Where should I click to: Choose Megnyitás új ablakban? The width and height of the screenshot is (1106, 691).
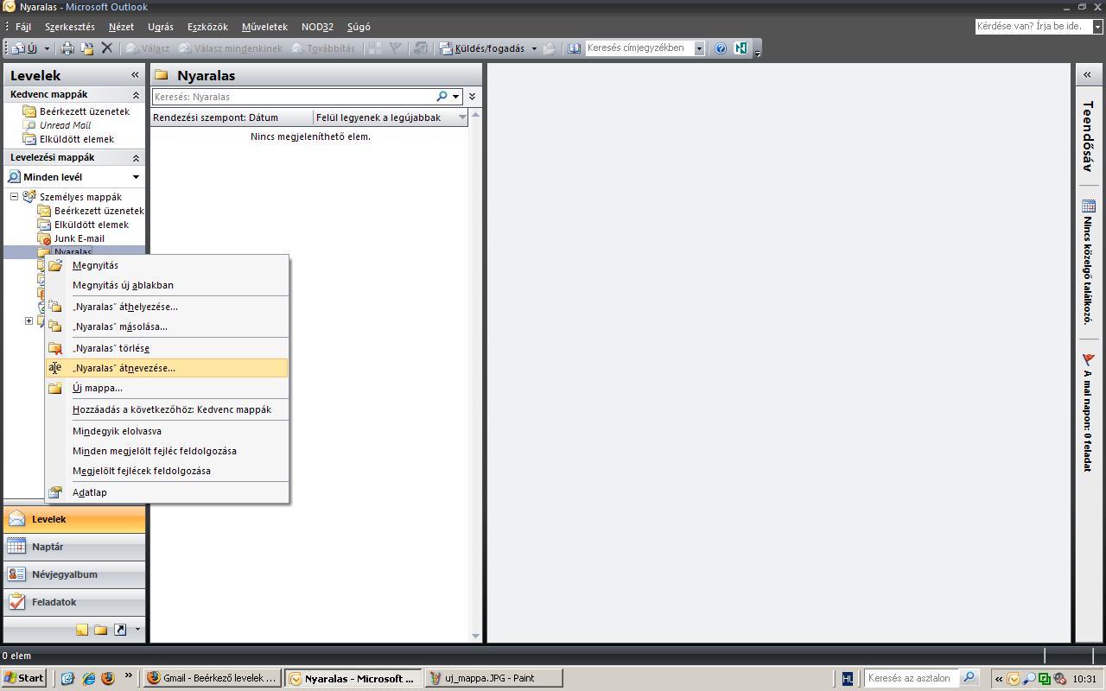(x=167, y=285)
